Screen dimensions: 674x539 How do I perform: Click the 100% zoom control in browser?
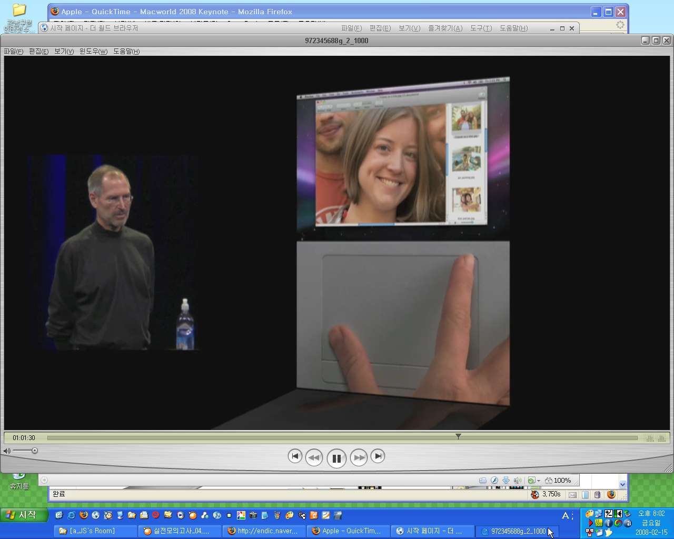point(558,481)
